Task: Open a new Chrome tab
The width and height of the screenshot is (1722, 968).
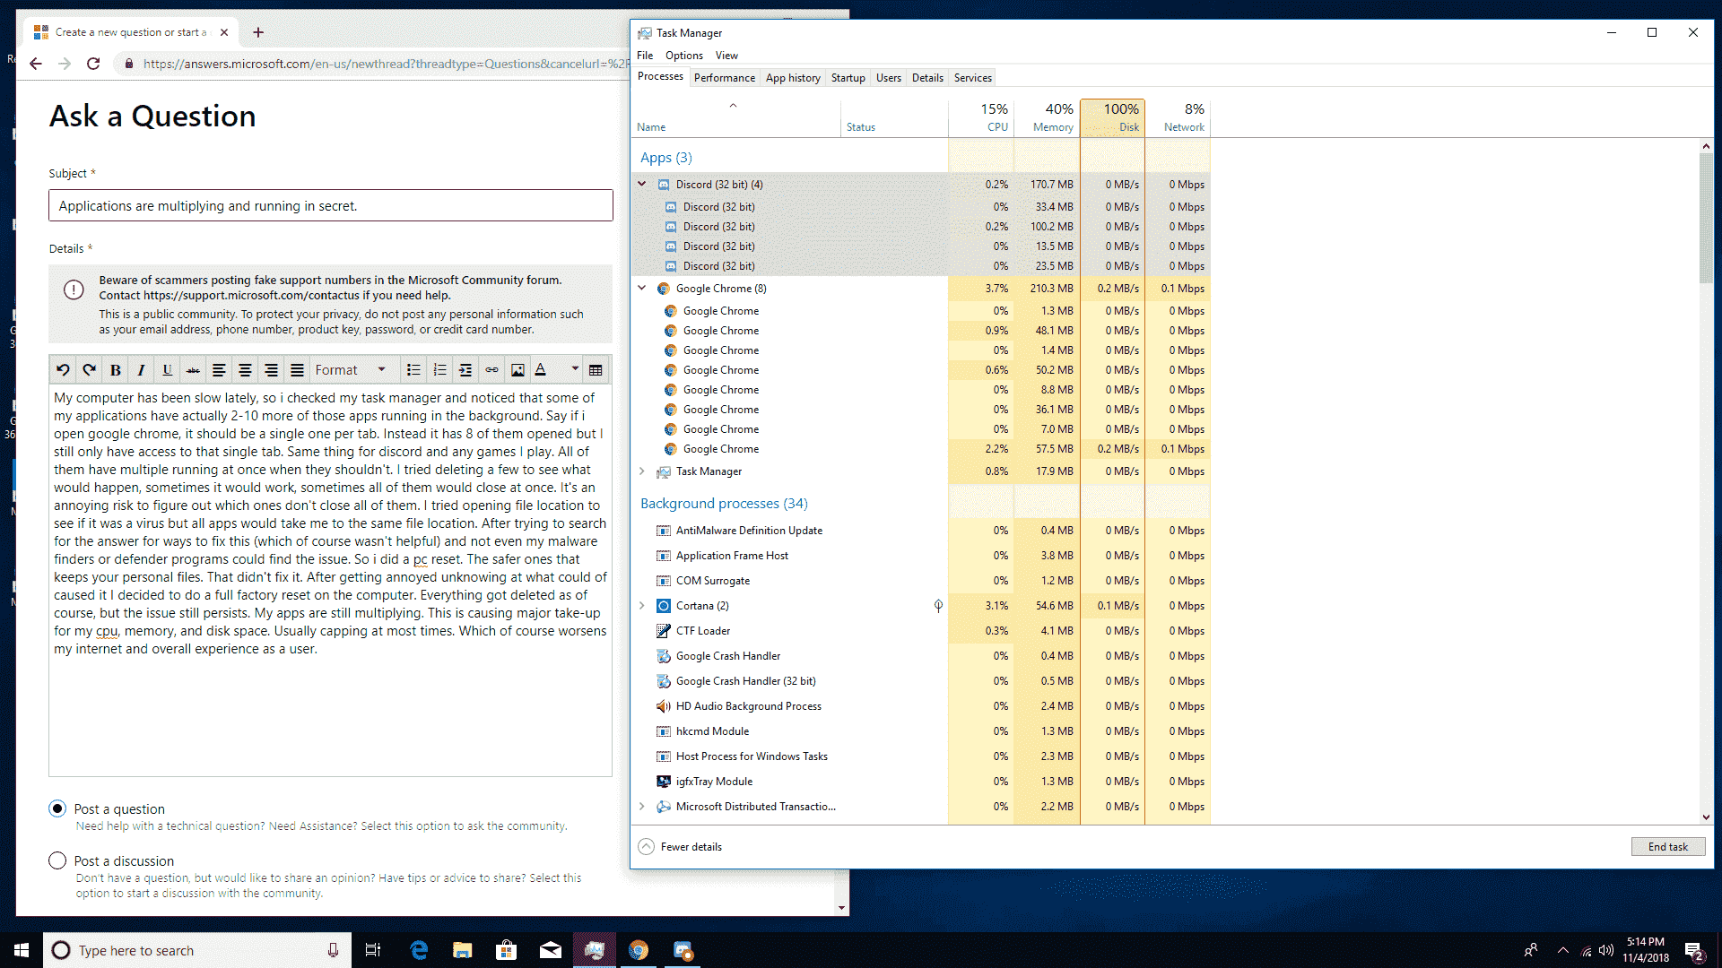Action: [x=258, y=32]
